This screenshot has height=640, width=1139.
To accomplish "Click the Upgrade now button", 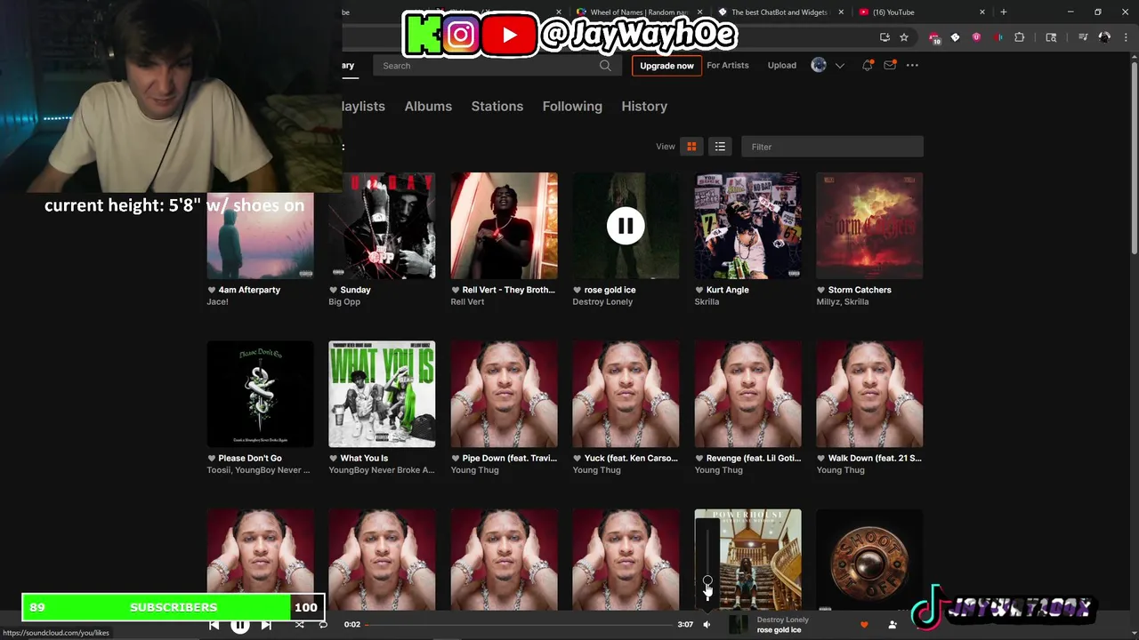I will pyautogui.click(x=666, y=66).
